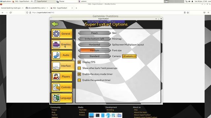Open the Controls options tab
Screen dimensions: 211x118
pyautogui.click(x=62, y=87)
